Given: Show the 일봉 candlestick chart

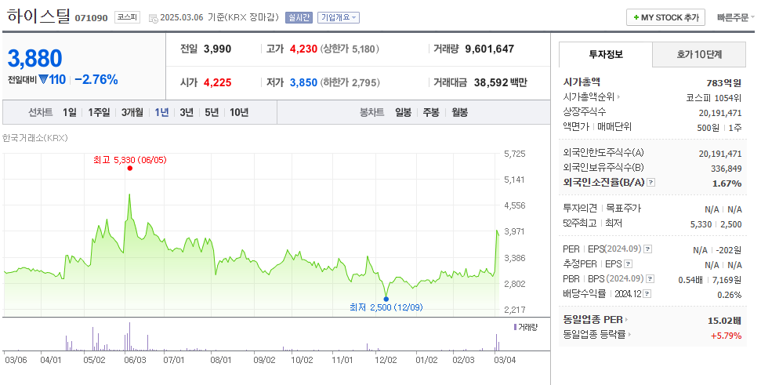Looking at the screenshot, I should (x=403, y=113).
